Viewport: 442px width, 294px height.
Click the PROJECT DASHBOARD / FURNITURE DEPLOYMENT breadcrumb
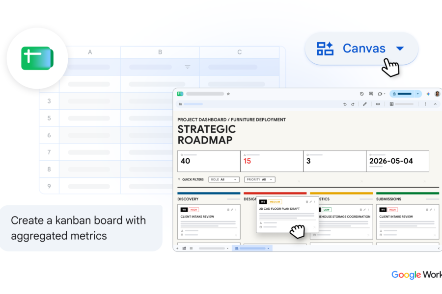click(231, 120)
